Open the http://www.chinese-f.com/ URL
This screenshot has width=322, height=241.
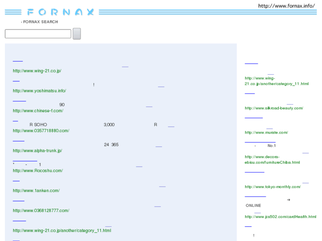38,111
